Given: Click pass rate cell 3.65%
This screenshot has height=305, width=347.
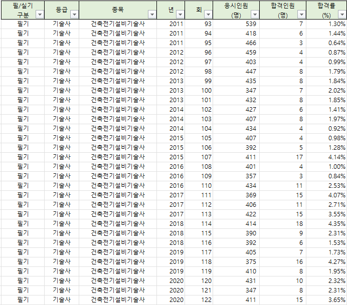Looking at the screenshot, I should click(x=326, y=299).
